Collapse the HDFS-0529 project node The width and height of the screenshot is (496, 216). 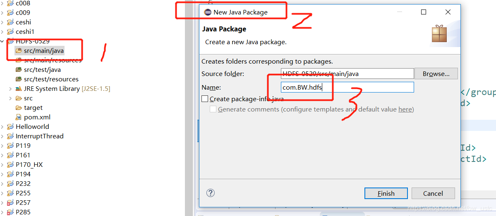[2, 41]
